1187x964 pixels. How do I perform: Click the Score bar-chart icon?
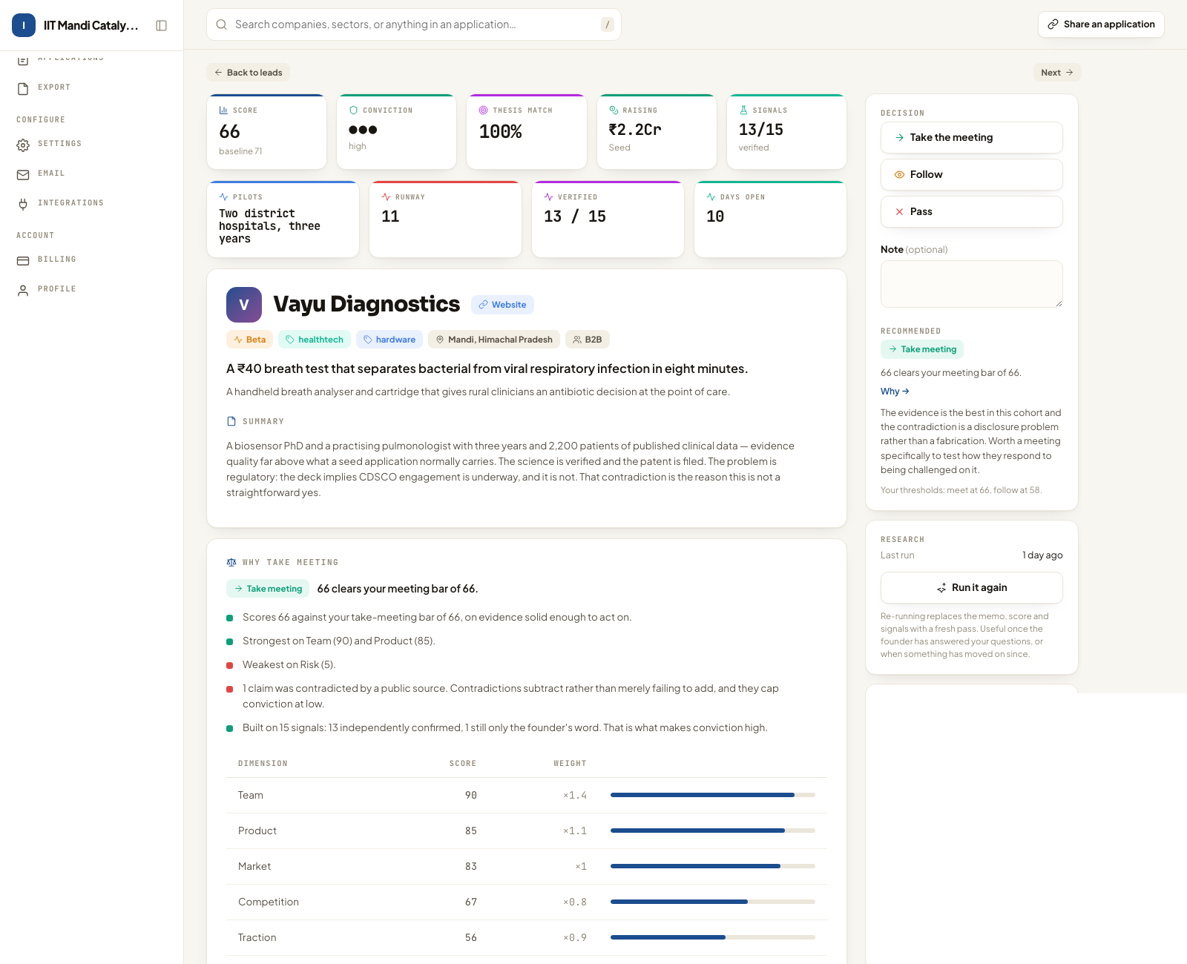223,110
